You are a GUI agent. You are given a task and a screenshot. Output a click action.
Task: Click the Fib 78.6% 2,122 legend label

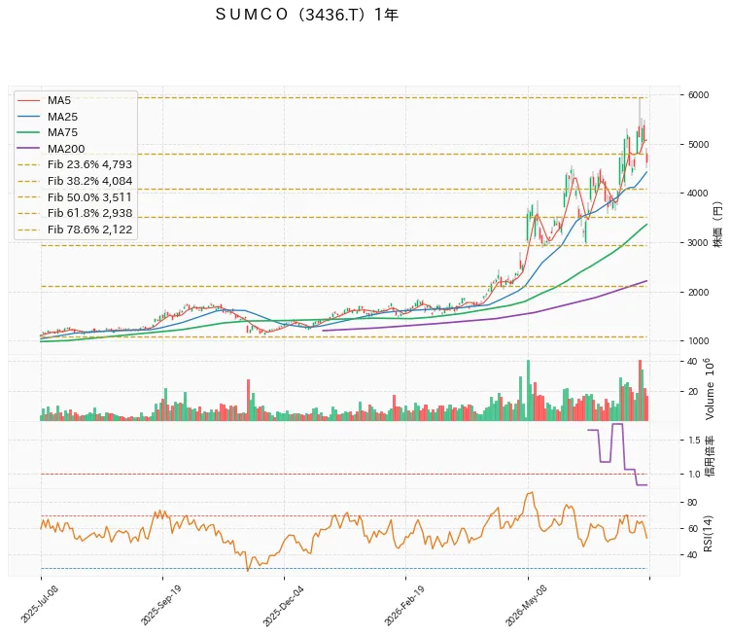click(89, 230)
